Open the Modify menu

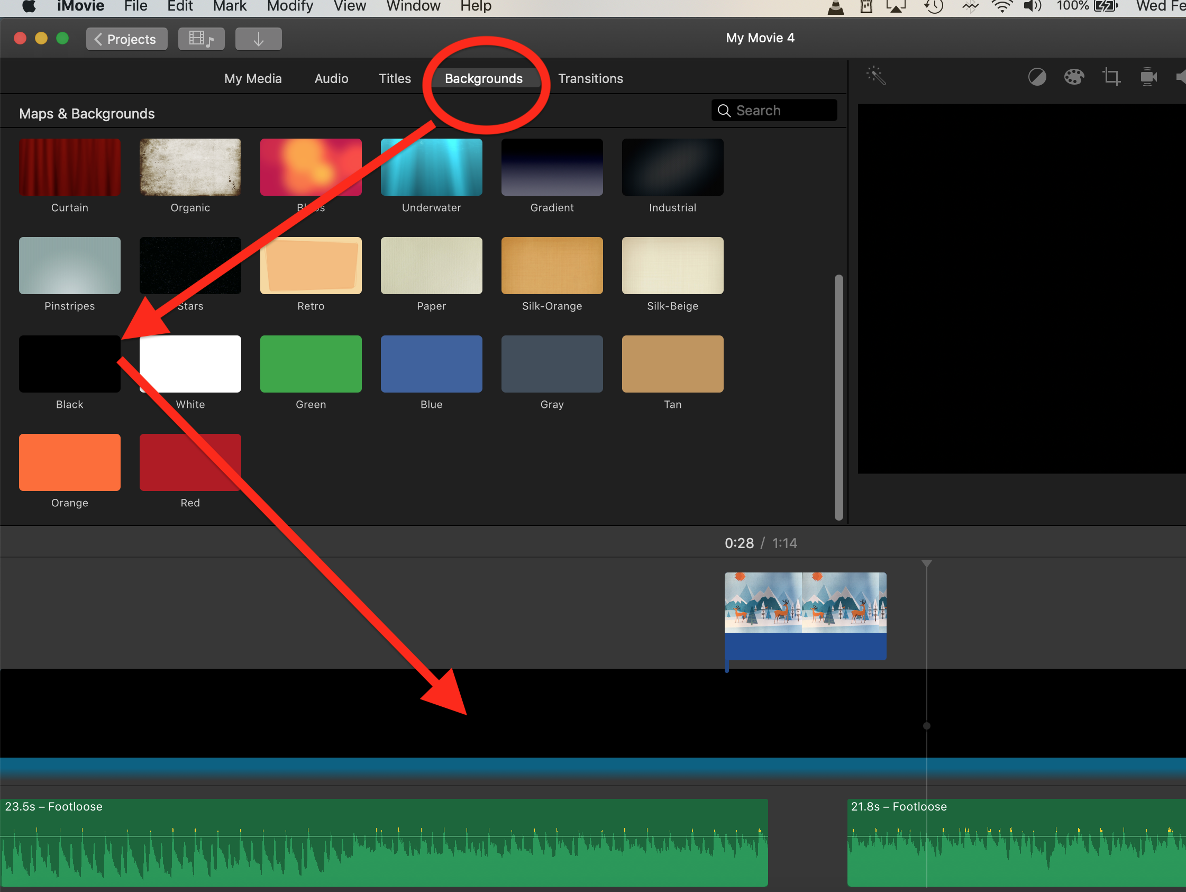click(289, 6)
